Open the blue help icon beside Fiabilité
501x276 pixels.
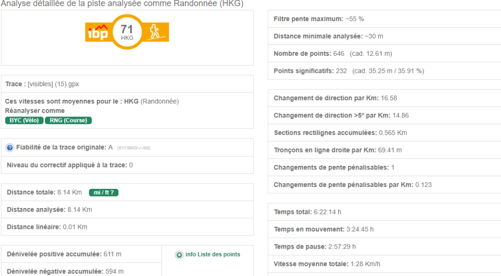click(10, 148)
